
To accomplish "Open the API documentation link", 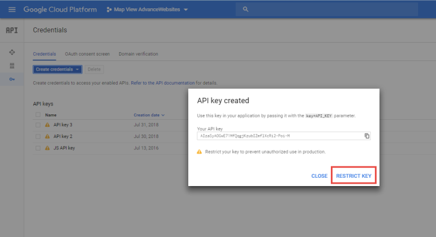I will [x=163, y=83].
